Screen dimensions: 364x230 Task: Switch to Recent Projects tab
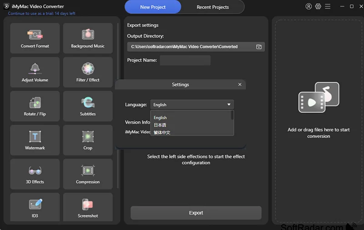pyautogui.click(x=212, y=7)
